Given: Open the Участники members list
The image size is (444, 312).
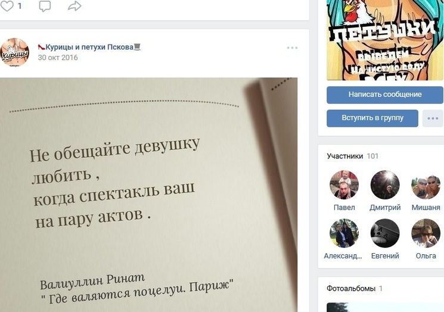Looking at the screenshot, I should pos(353,156).
